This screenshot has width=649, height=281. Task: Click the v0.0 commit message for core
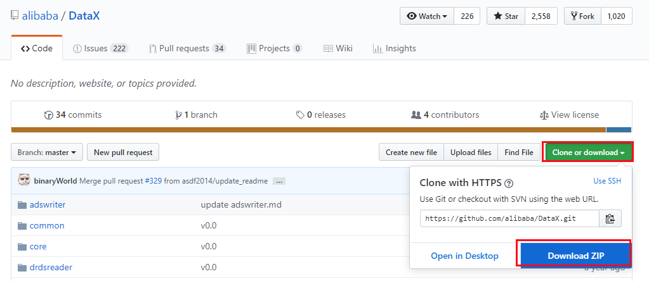point(209,246)
